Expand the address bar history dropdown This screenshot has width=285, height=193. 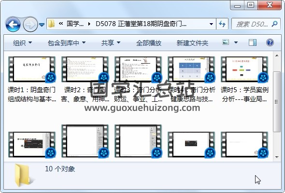[x=211, y=24]
